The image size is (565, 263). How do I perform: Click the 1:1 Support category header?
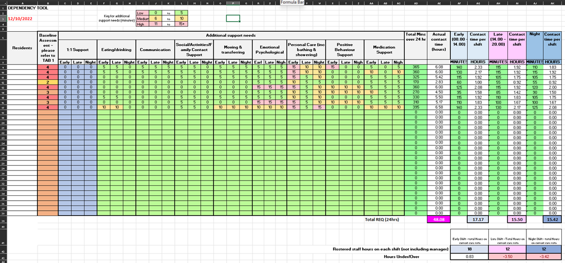[x=77, y=50]
